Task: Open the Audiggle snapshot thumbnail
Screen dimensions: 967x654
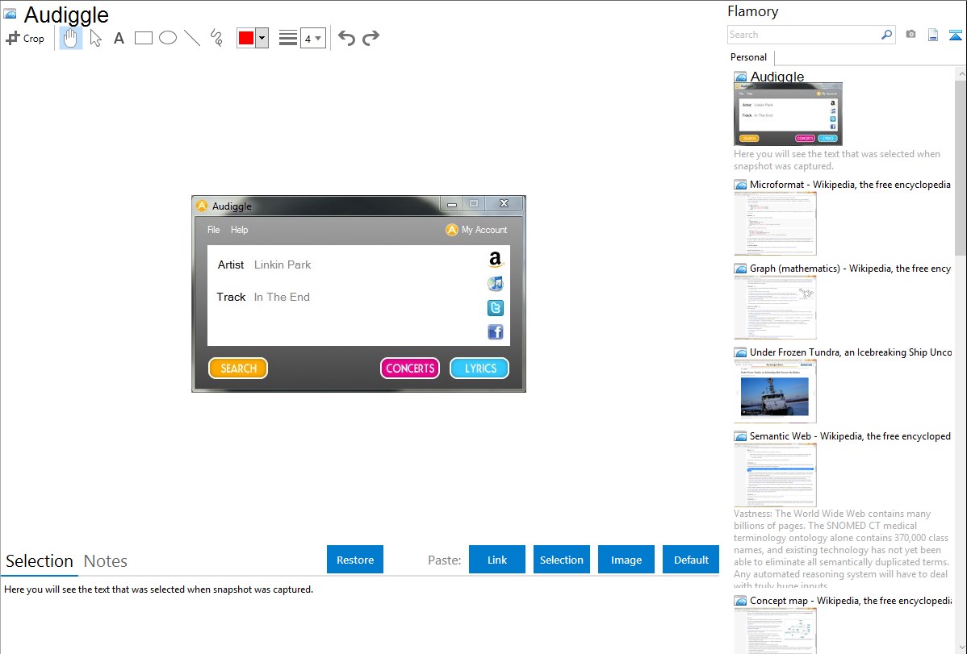Action: [788, 114]
